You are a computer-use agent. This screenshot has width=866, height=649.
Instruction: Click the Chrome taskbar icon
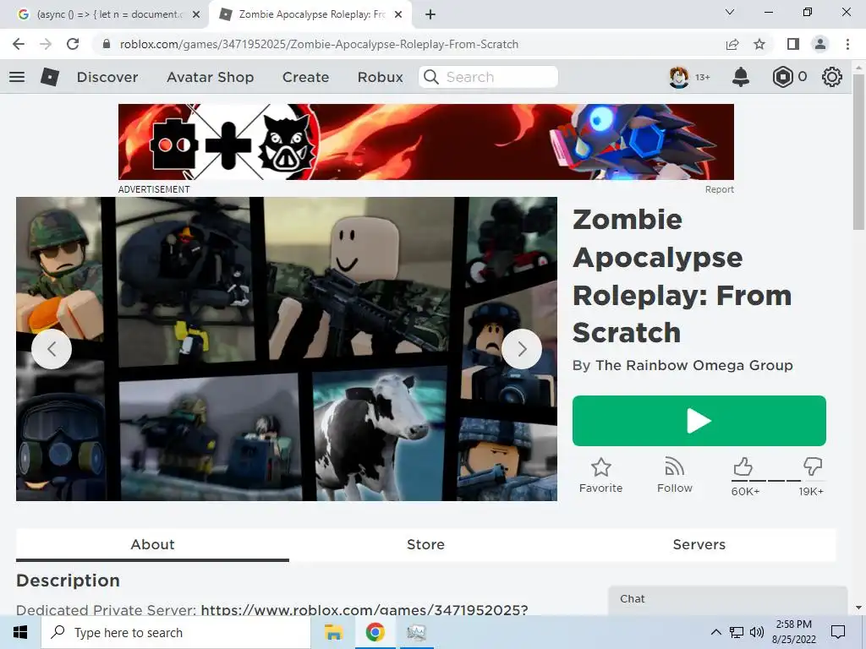pos(375,632)
